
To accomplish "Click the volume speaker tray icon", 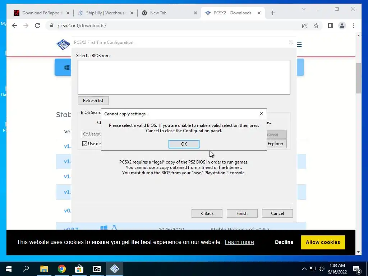I will click(321, 269).
